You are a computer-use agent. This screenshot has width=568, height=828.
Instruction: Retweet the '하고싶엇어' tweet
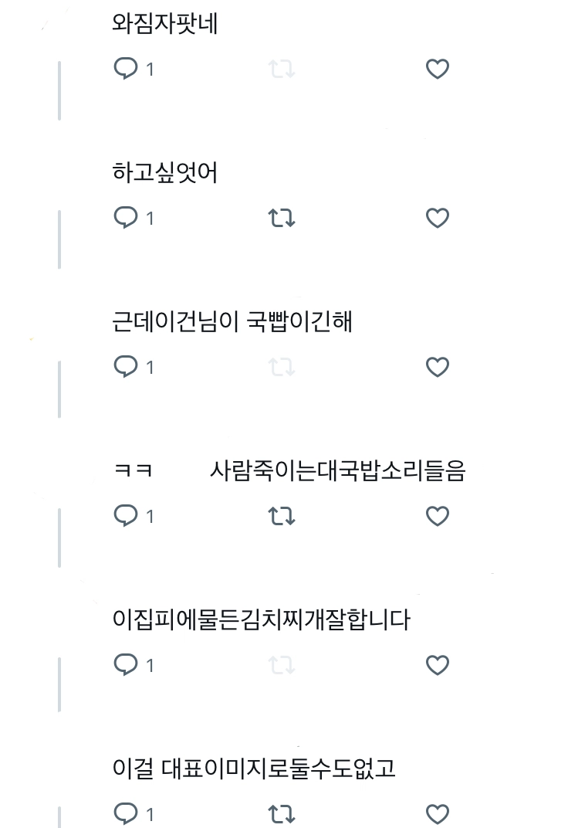click(281, 219)
